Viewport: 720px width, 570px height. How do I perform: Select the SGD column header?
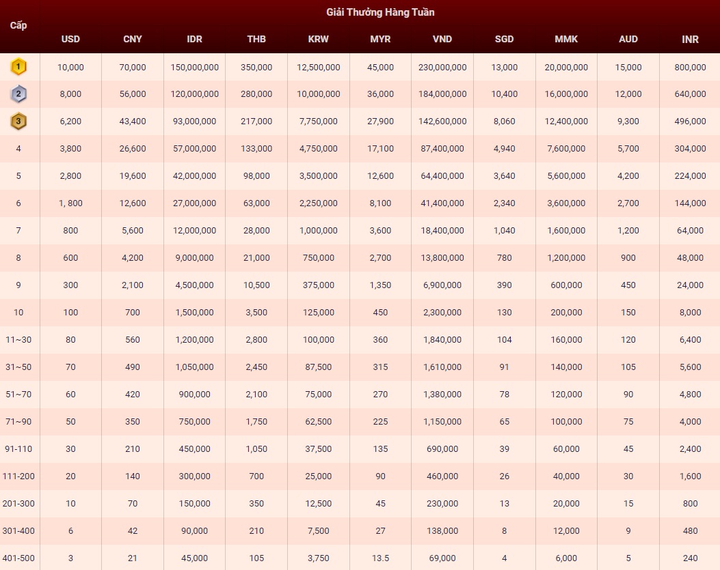(x=504, y=39)
